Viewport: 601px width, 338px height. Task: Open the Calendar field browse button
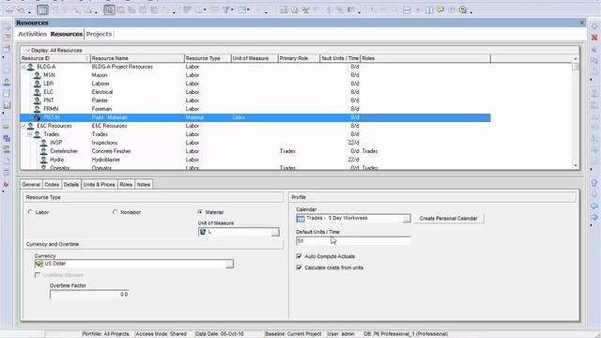(x=407, y=219)
